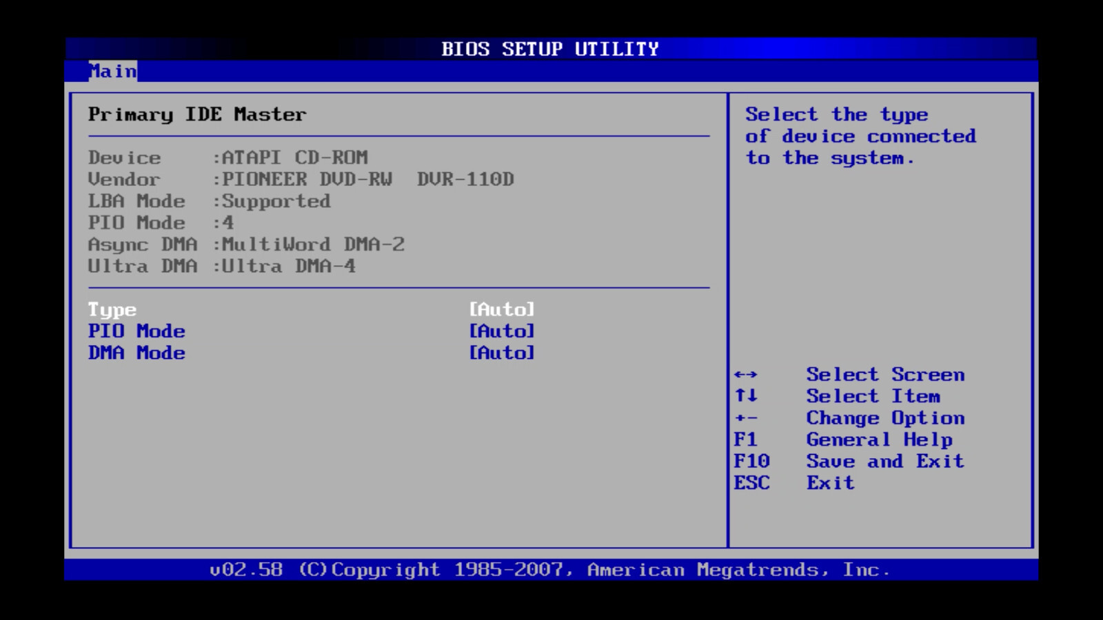The height and width of the screenshot is (620, 1103).
Task: Click the ESC key hint
Action: tap(752, 483)
